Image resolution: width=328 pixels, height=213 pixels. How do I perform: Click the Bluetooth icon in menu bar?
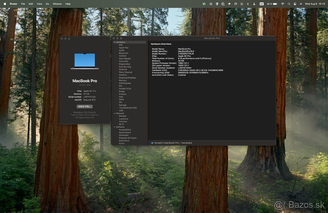(248, 4)
